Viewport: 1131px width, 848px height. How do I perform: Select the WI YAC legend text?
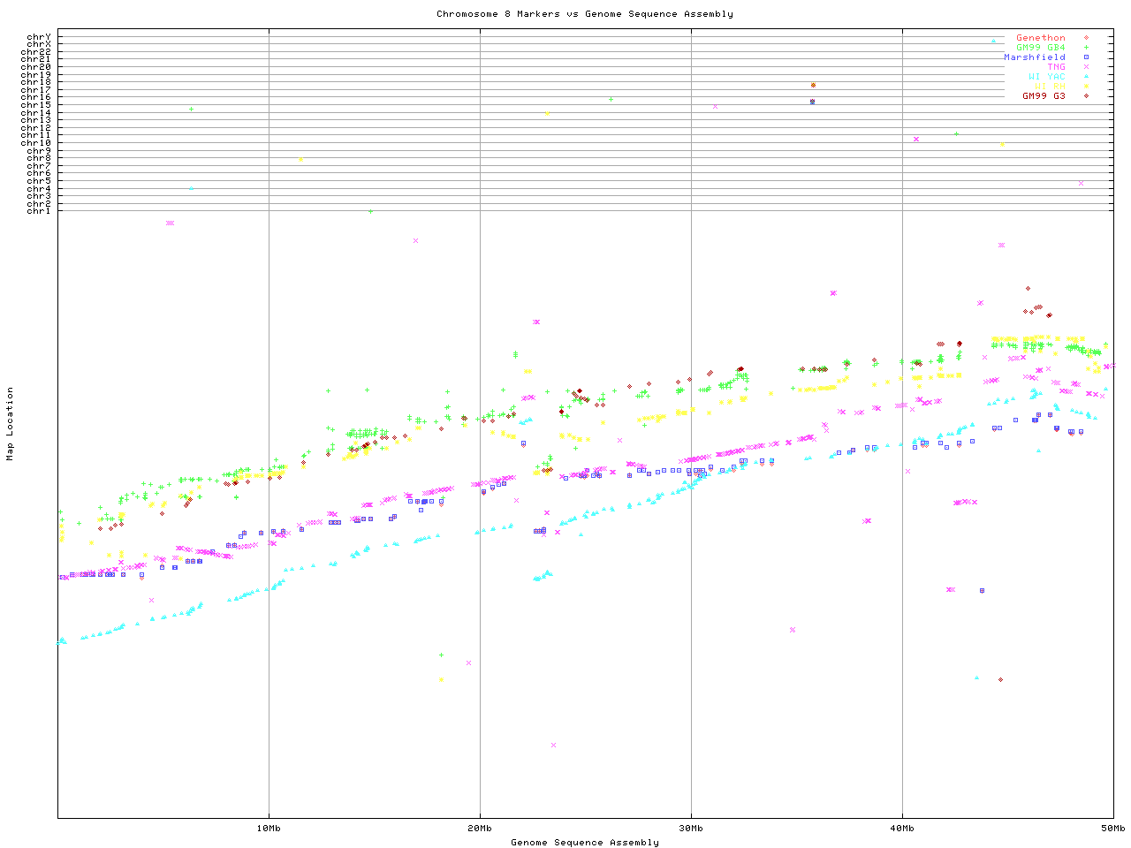coord(1046,77)
